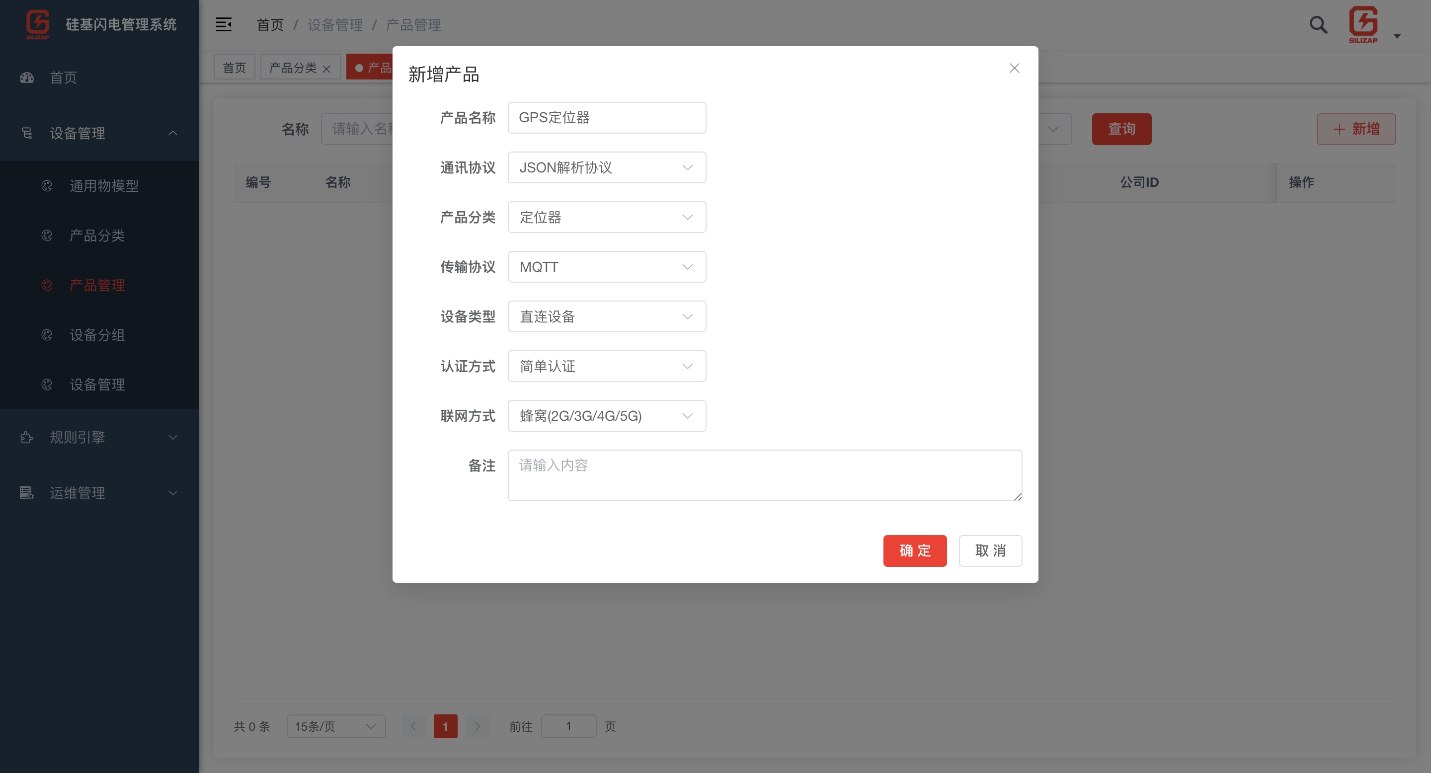1431x773 pixels.
Task: Click the 首页 dashboard icon in sidebar
Action: click(x=27, y=77)
